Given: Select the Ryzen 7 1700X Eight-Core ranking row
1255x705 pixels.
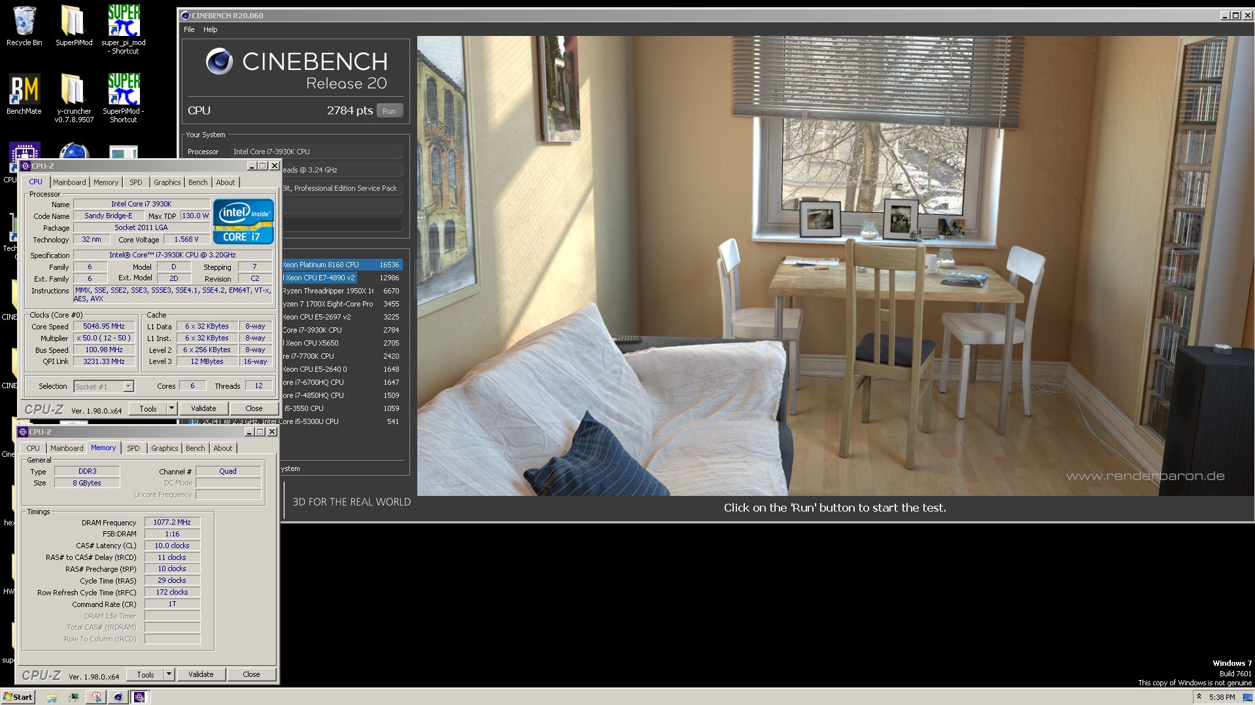Looking at the screenshot, I should tap(342, 304).
